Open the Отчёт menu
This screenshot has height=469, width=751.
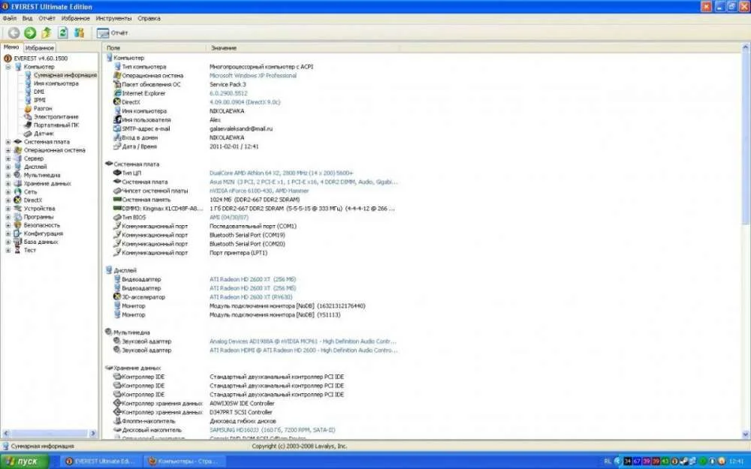tap(47, 18)
